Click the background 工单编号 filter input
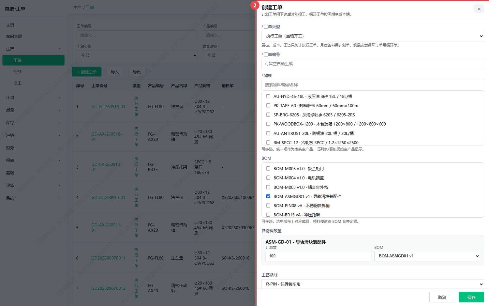The width and height of the screenshot is (489, 306). coord(137,35)
